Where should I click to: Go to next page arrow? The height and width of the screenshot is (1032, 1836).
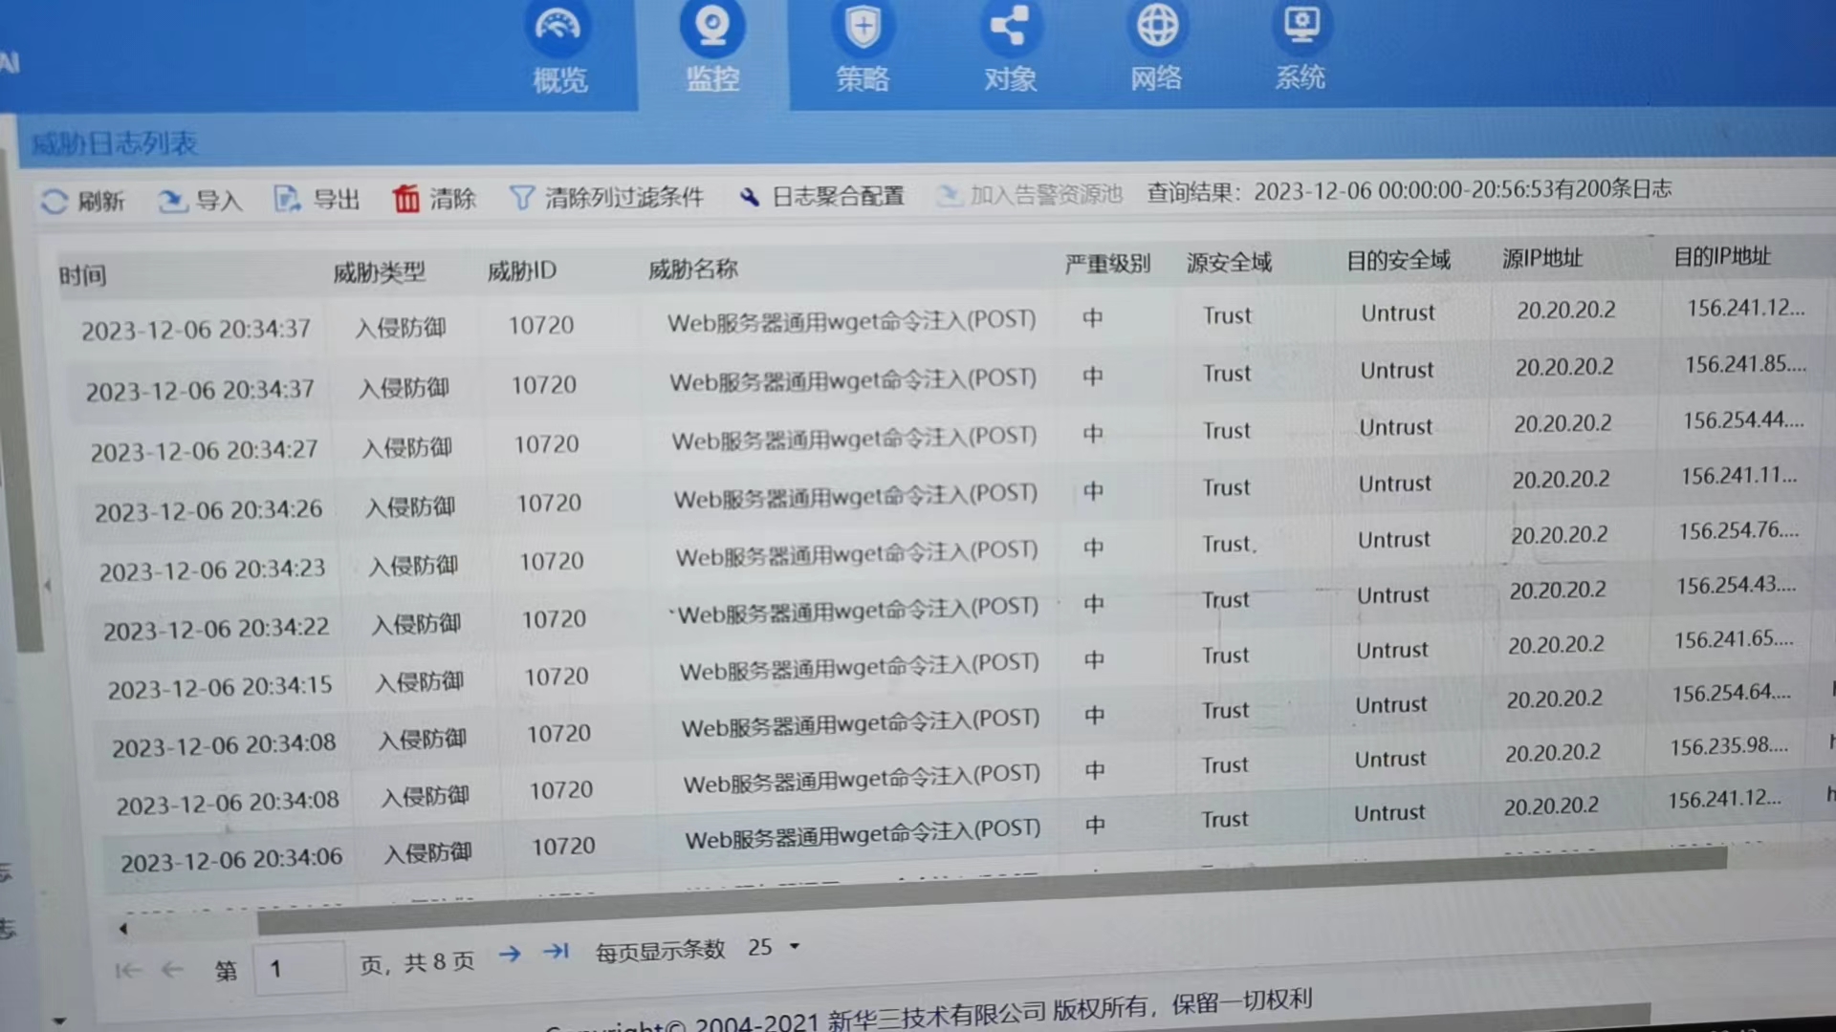click(510, 954)
